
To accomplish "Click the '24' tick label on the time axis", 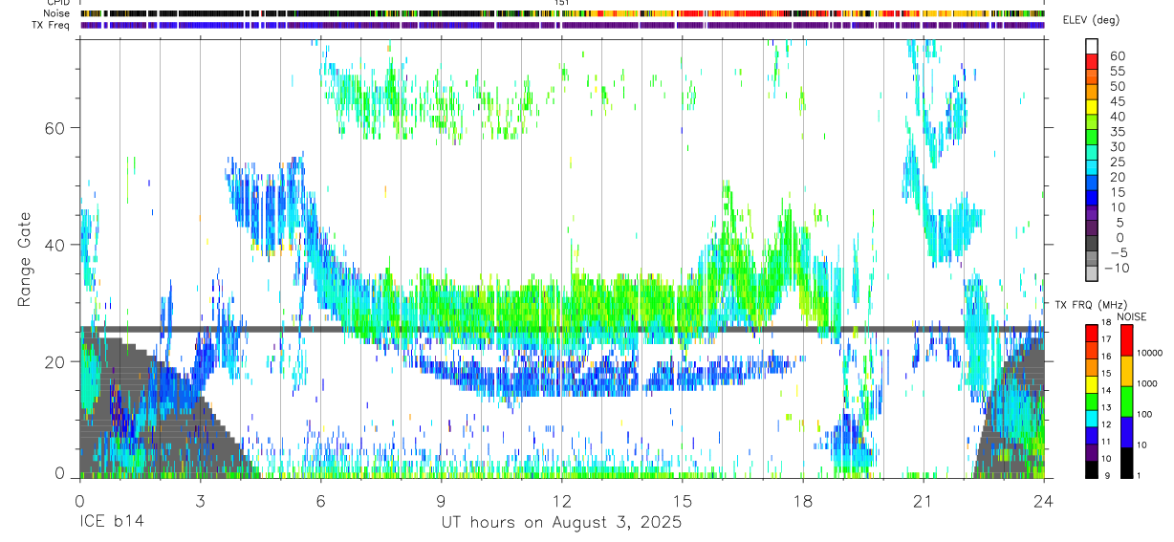I will pyautogui.click(x=1044, y=501).
